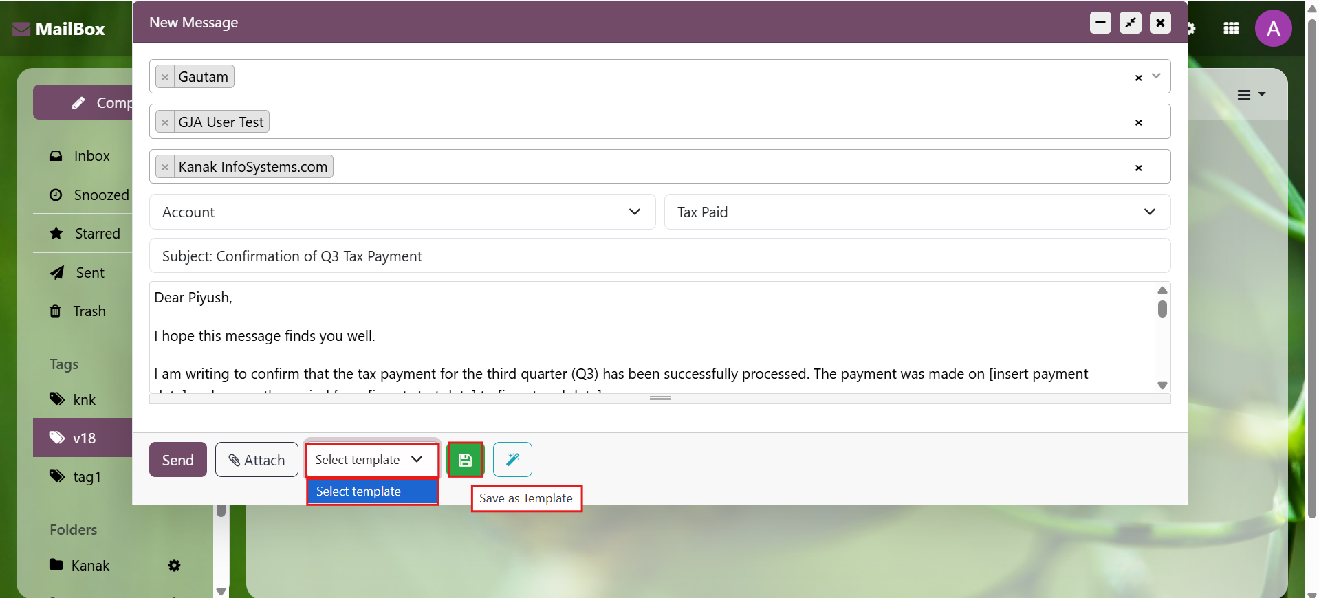Open the Account dropdown

pos(402,212)
